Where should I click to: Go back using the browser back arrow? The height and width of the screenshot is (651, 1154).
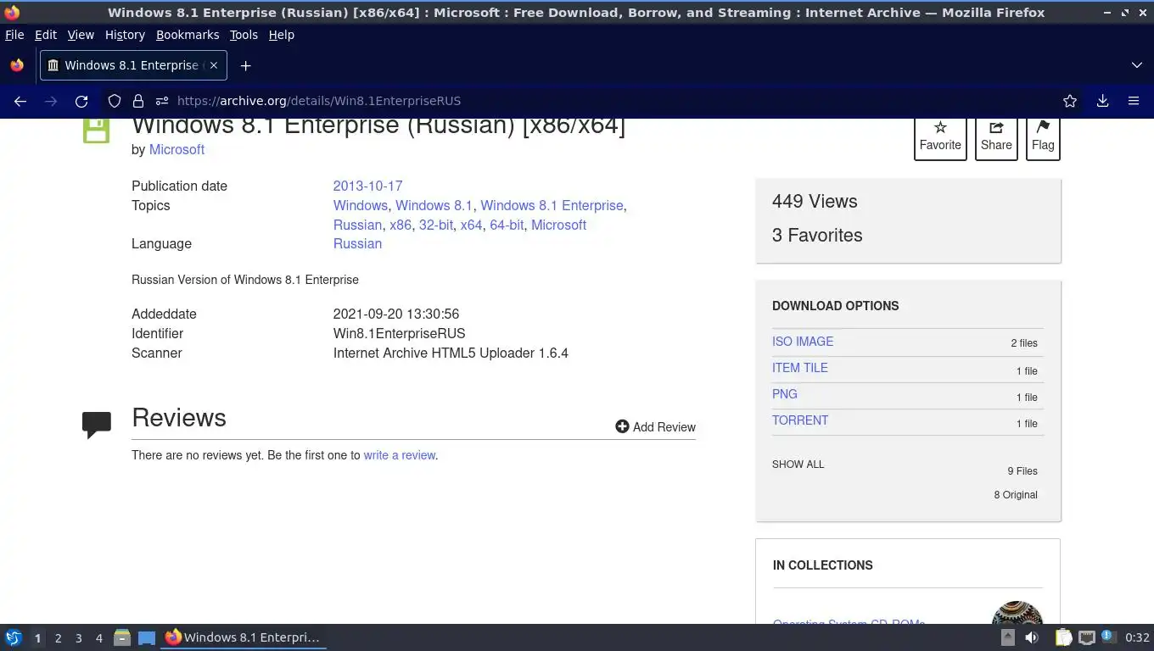[20, 101]
